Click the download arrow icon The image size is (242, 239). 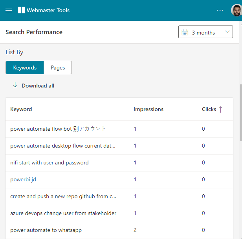click(x=15, y=85)
